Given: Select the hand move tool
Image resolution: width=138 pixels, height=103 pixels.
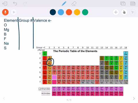Looking at the screenshot, I should [x=124, y=12].
